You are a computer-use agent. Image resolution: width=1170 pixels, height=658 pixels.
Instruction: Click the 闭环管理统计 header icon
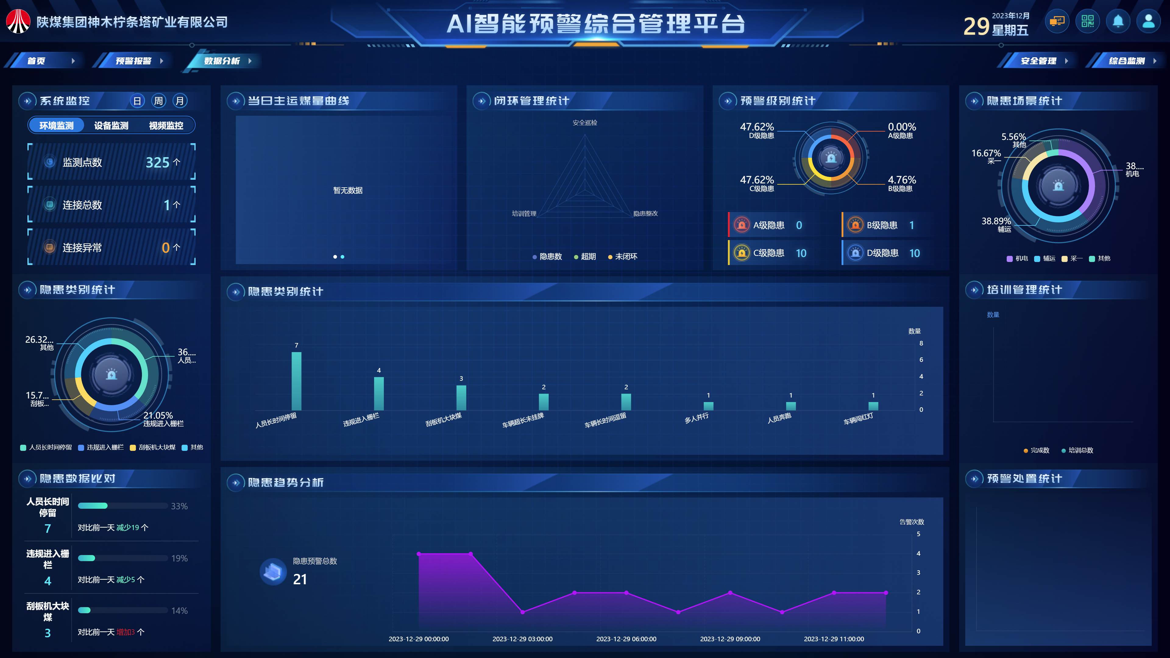(481, 101)
